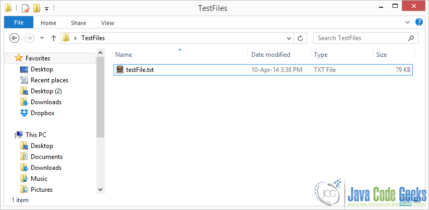Maximize the TestFiles window

point(395,6)
